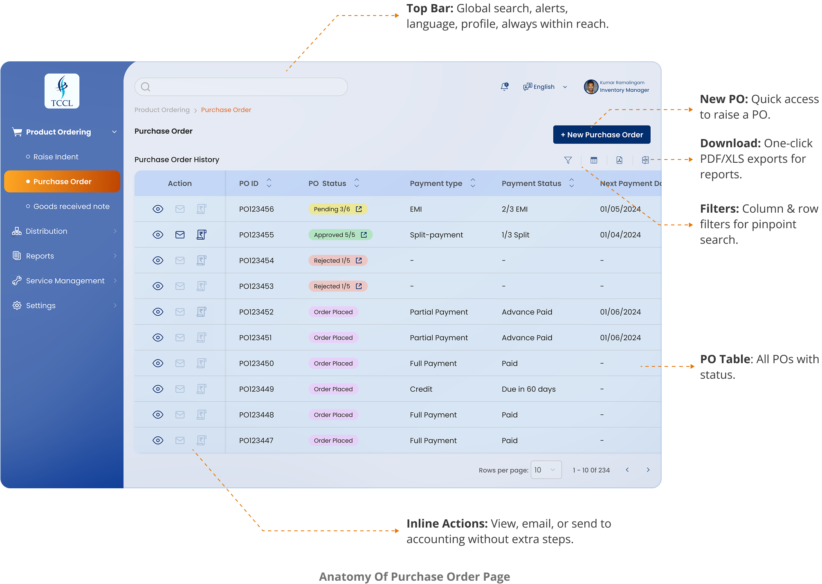The image size is (822, 584).
Task: Select Purchase Order sidebar item
Action: (x=62, y=182)
